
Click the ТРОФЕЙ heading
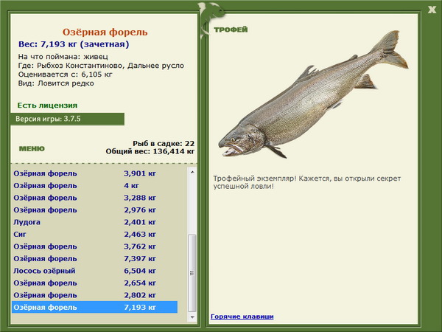231,30
